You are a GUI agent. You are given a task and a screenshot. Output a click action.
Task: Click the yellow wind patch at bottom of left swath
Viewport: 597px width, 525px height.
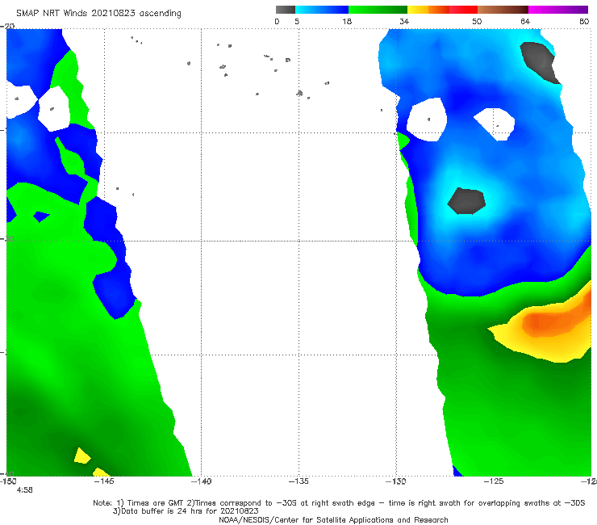click(x=81, y=456)
